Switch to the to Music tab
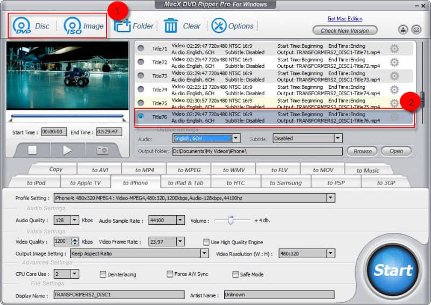The width and height of the screenshot is (431, 305). point(368,170)
